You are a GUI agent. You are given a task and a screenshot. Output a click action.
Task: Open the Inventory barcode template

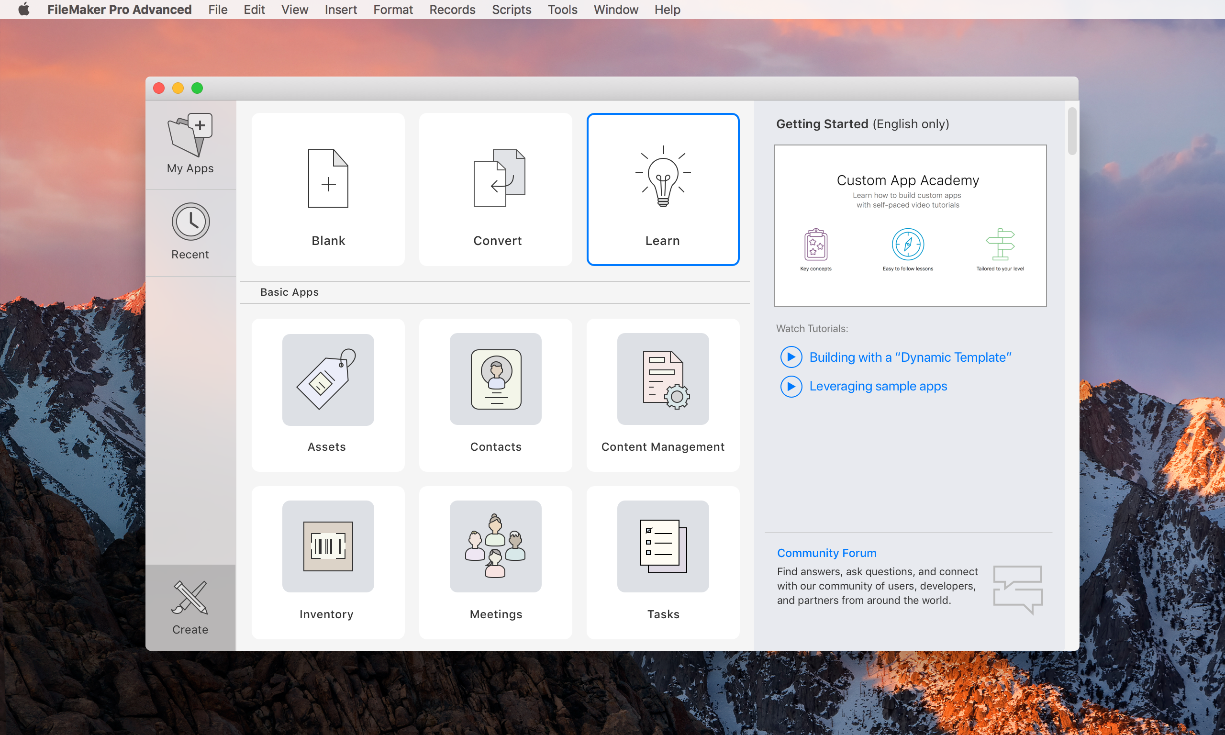328,562
